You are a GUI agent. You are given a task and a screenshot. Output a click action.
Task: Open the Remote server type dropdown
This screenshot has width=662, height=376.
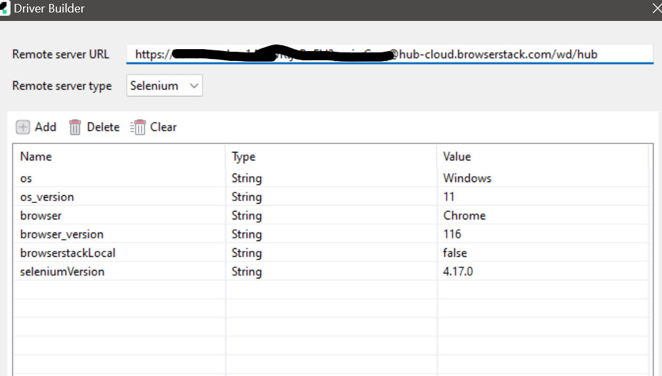(x=164, y=86)
